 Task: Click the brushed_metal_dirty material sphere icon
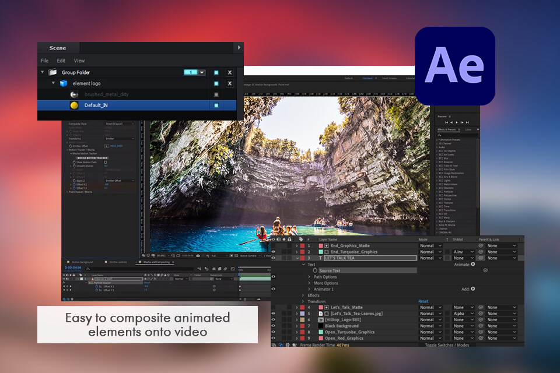[74, 94]
